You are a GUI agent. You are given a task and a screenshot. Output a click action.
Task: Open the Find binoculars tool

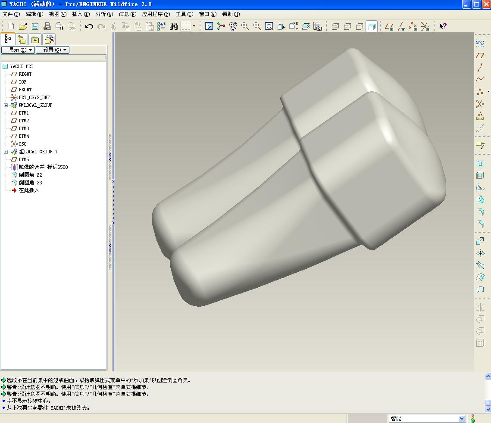click(x=173, y=26)
